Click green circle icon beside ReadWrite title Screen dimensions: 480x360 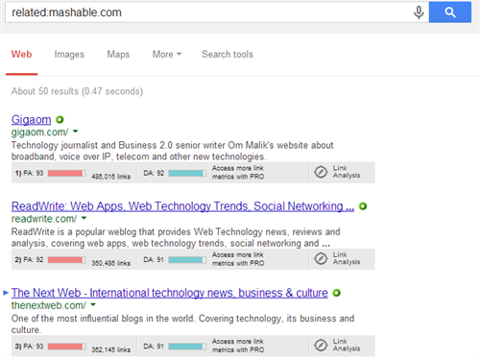pyautogui.click(x=363, y=206)
